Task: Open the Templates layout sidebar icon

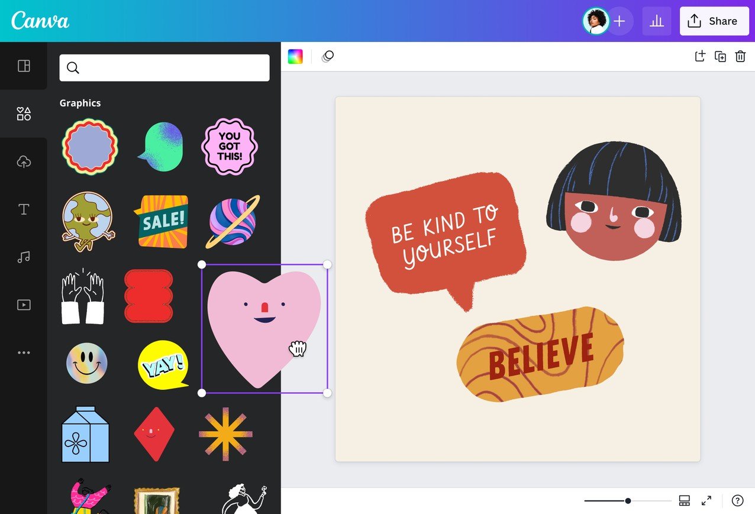Action: (24, 66)
